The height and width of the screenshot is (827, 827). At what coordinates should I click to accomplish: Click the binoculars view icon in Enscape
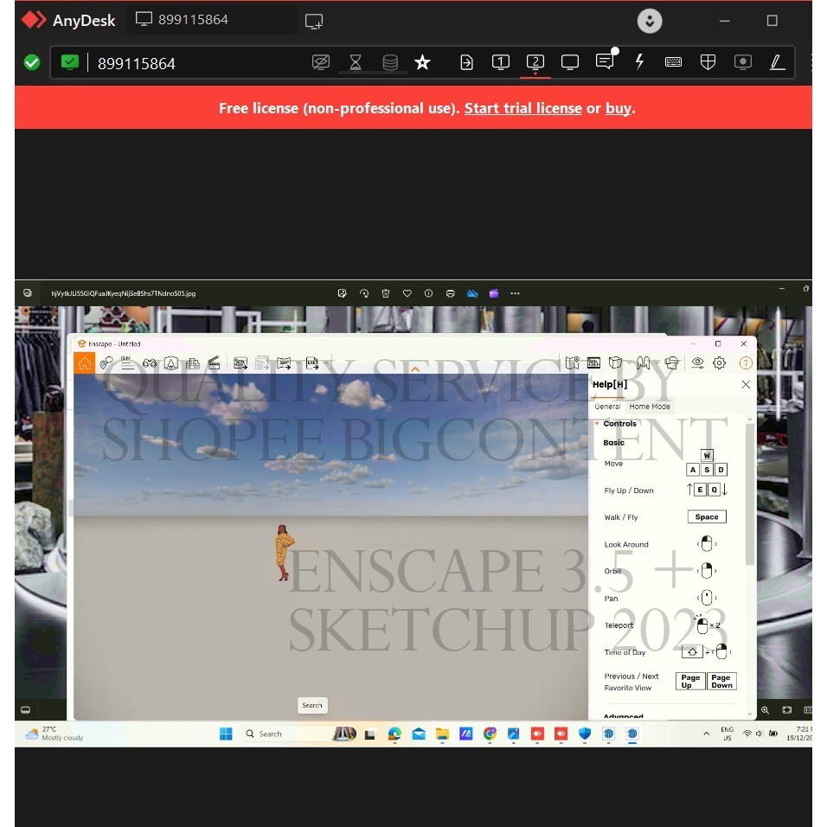click(x=150, y=363)
